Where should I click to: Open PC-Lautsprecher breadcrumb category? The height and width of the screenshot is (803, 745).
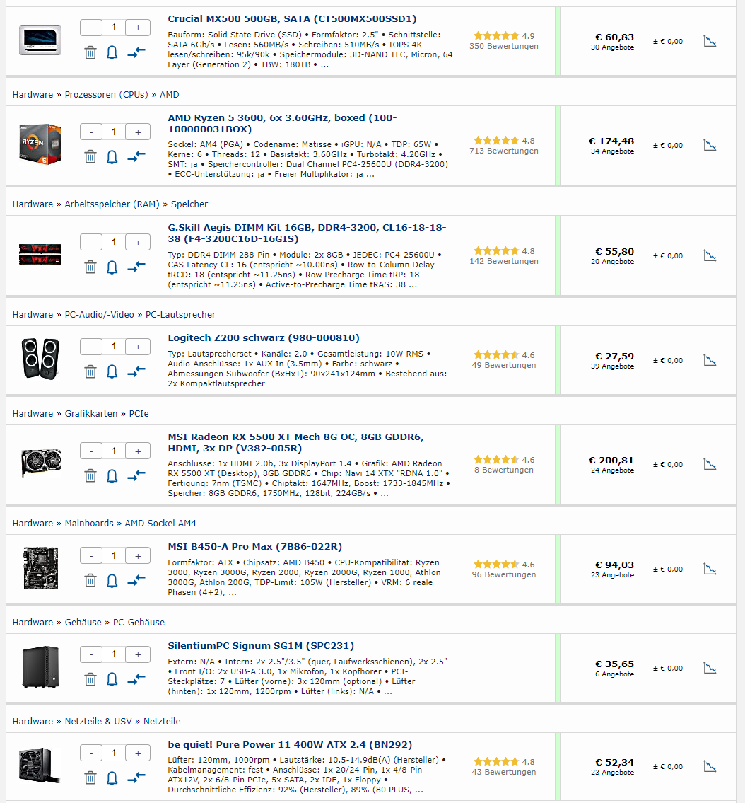181,314
